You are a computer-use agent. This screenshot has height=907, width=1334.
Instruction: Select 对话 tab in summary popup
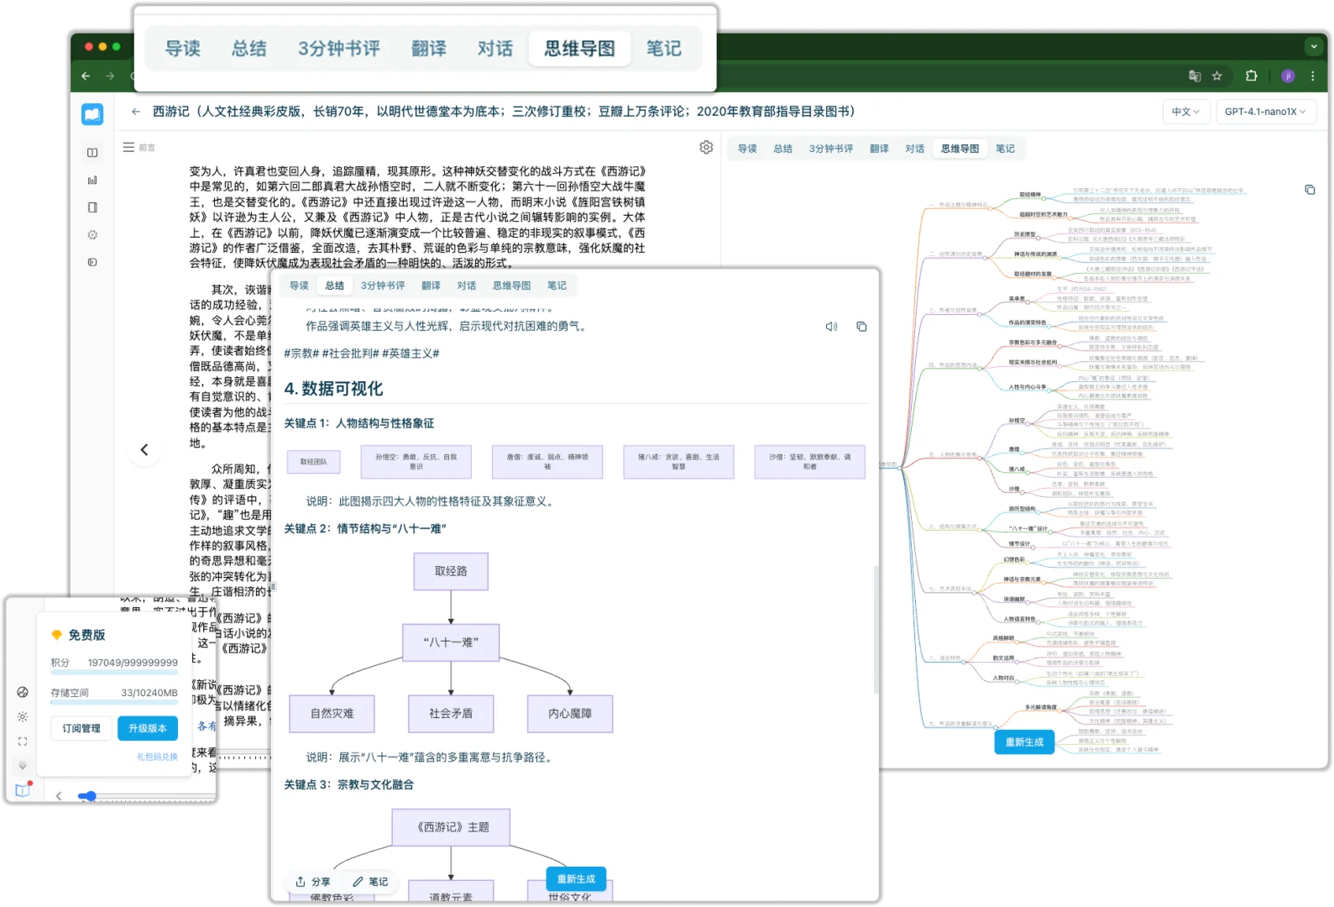[x=467, y=286]
